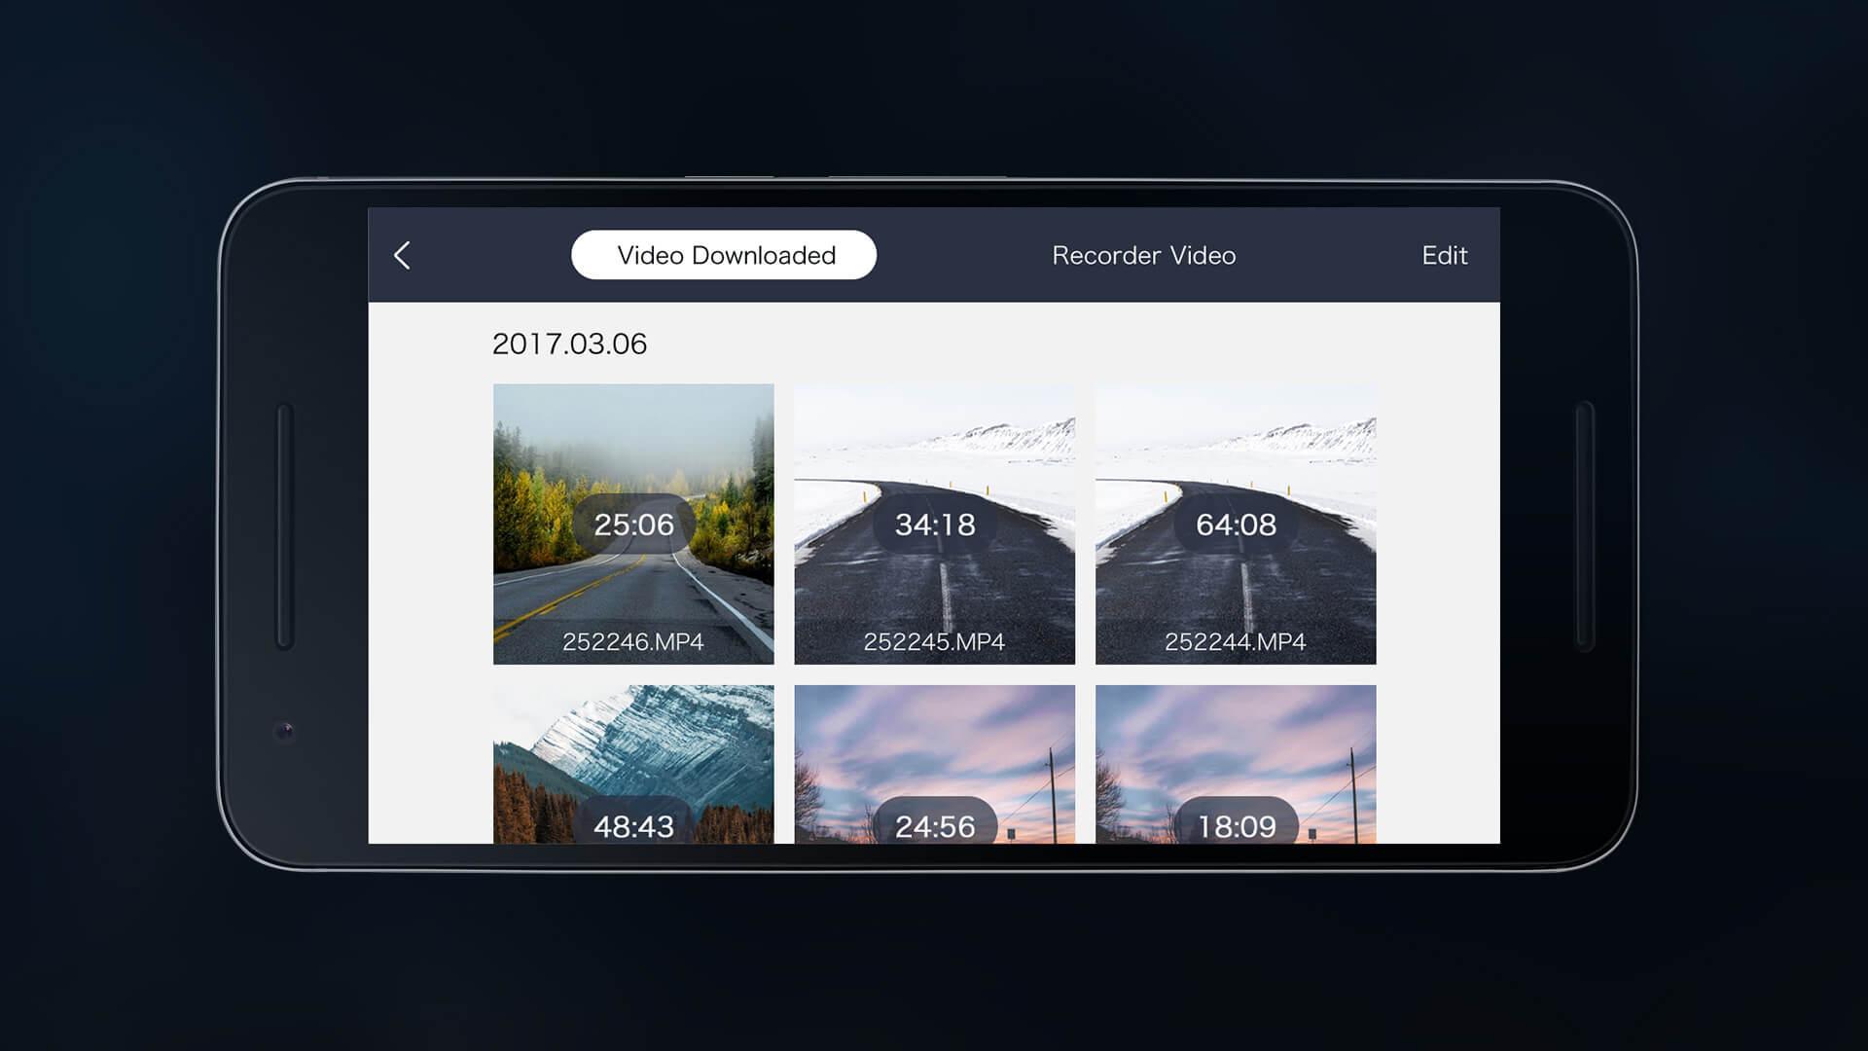Tap the 64:08 duration badge
Viewport: 1868px width, 1051px height.
point(1236,525)
